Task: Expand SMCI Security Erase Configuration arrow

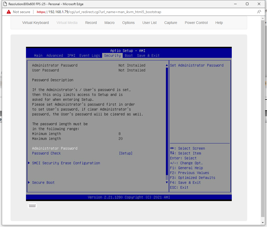Action: click(29, 163)
